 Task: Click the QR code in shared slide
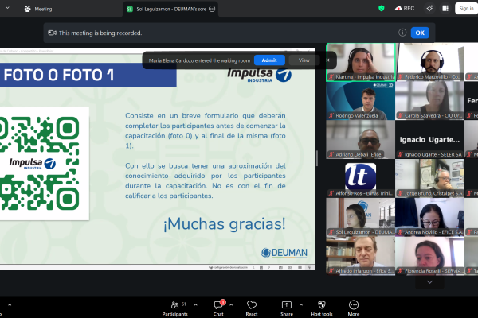pyautogui.click(x=39, y=163)
